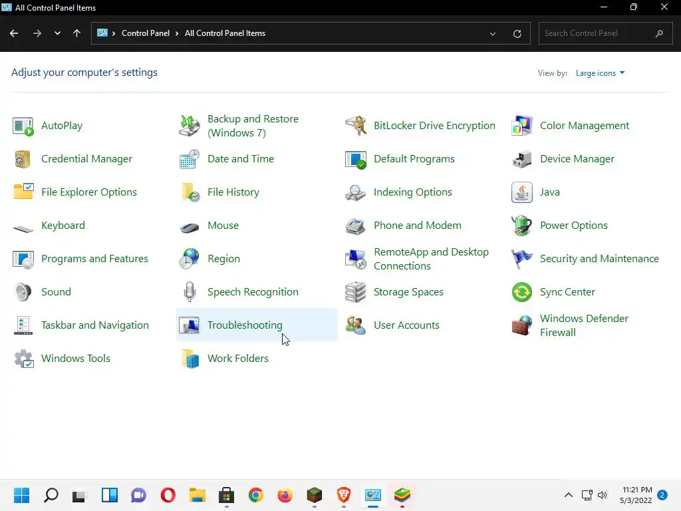Image resolution: width=681 pixels, height=511 pixels.
Task: Click the control panel icon in address bar
Action: (102, 33)
